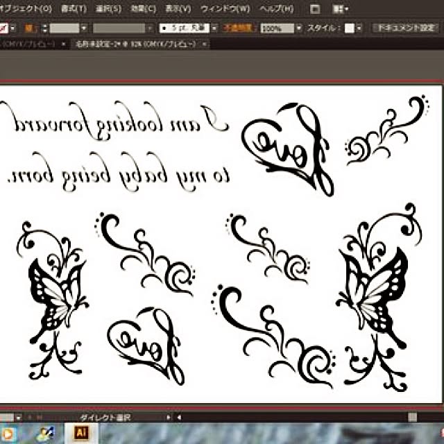Viewport: 444px width, 444px height.
Task: Click the mirrored 'to my baby being born' line
Action: 119,172
